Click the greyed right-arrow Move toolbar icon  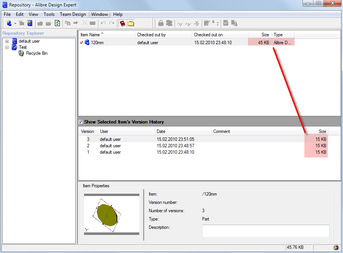(76, 23)
